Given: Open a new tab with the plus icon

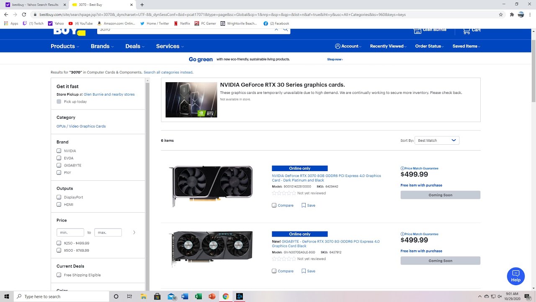Looking at the screenshot, I should coord(142,5).
